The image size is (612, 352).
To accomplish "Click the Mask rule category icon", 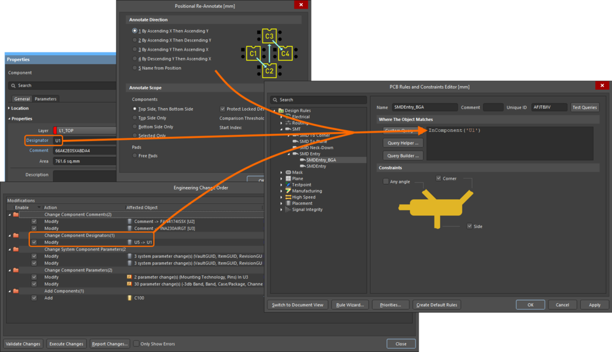I will click(288, 172).
